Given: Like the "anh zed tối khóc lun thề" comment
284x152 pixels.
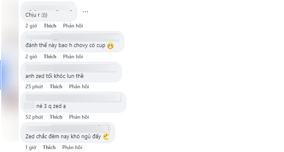Looking at the screenshot, I should 56,87.
